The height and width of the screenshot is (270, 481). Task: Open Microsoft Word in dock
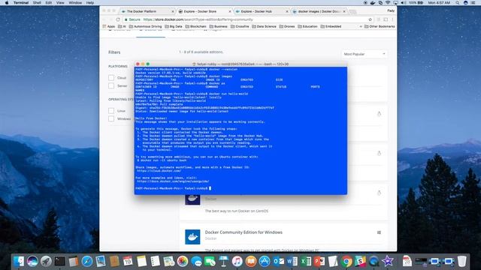coord(292,261)
